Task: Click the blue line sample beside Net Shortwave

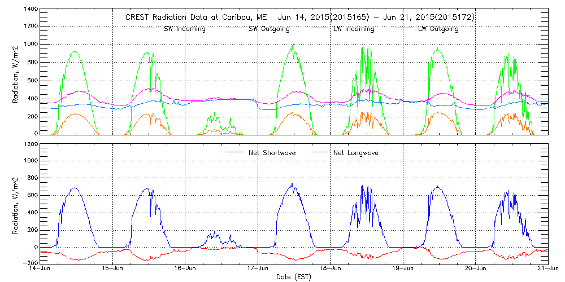Action: click(x=236, y=152)
